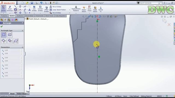Click Linear Sketch Pattern
This screenshot has width=175, height=98.
pyautogui.click(x=58, y=10)
